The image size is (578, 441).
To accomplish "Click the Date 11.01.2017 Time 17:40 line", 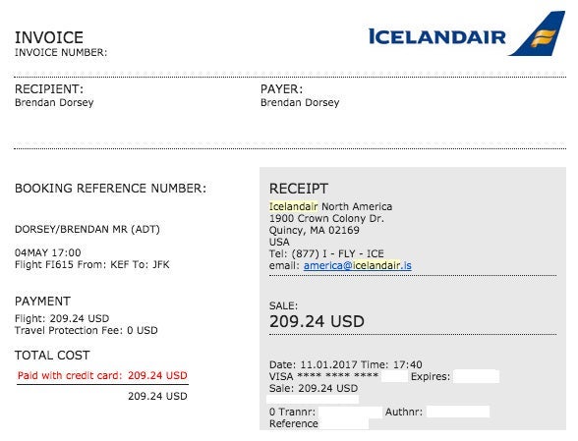I will coord(346,364).
